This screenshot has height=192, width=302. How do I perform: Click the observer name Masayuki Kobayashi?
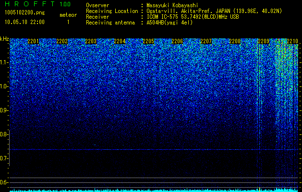point(172,5)
